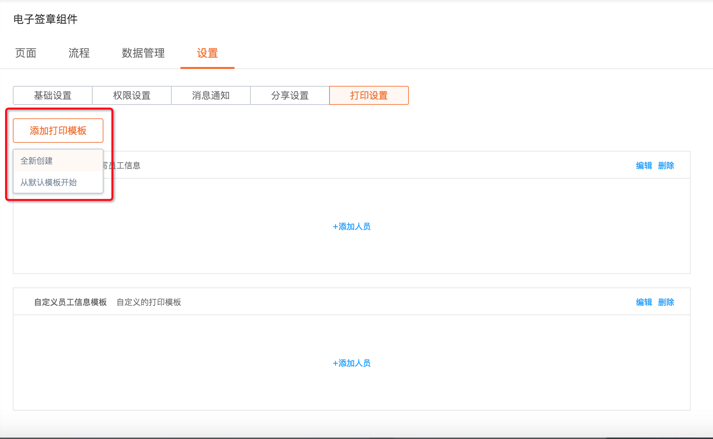This screenshot has height=439, width=713.
Task: Go to the 数据管理 tab
Action: (x=143, y=53)
